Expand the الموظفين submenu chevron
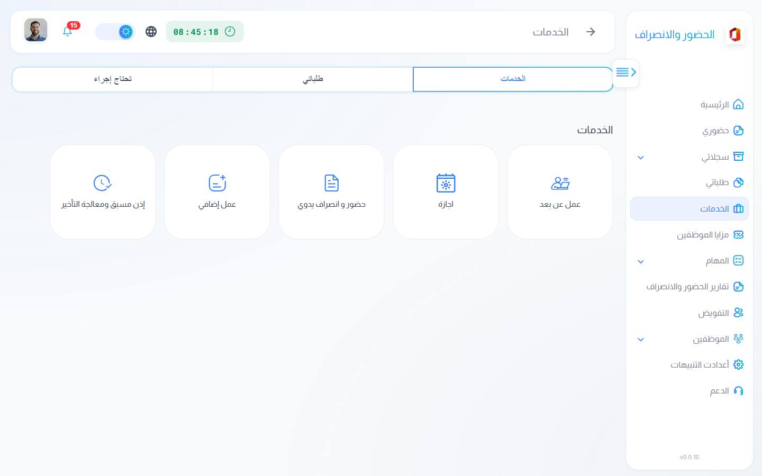Viewport: 762px width, 476px height. [x=641, y=339]
